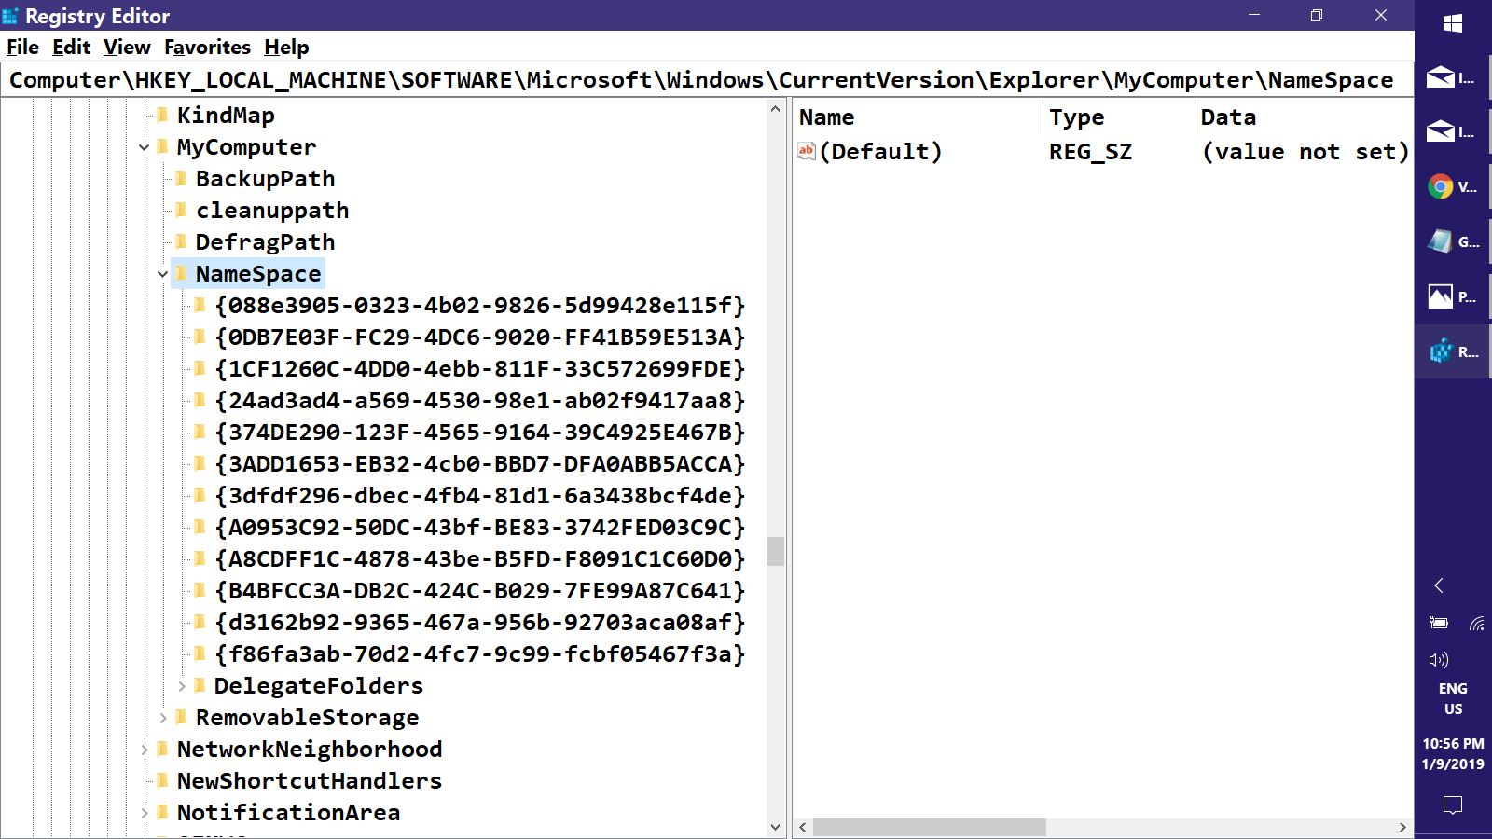Click the (Default) value string icon
This screenshot has height=839, width=1492.
807,151
